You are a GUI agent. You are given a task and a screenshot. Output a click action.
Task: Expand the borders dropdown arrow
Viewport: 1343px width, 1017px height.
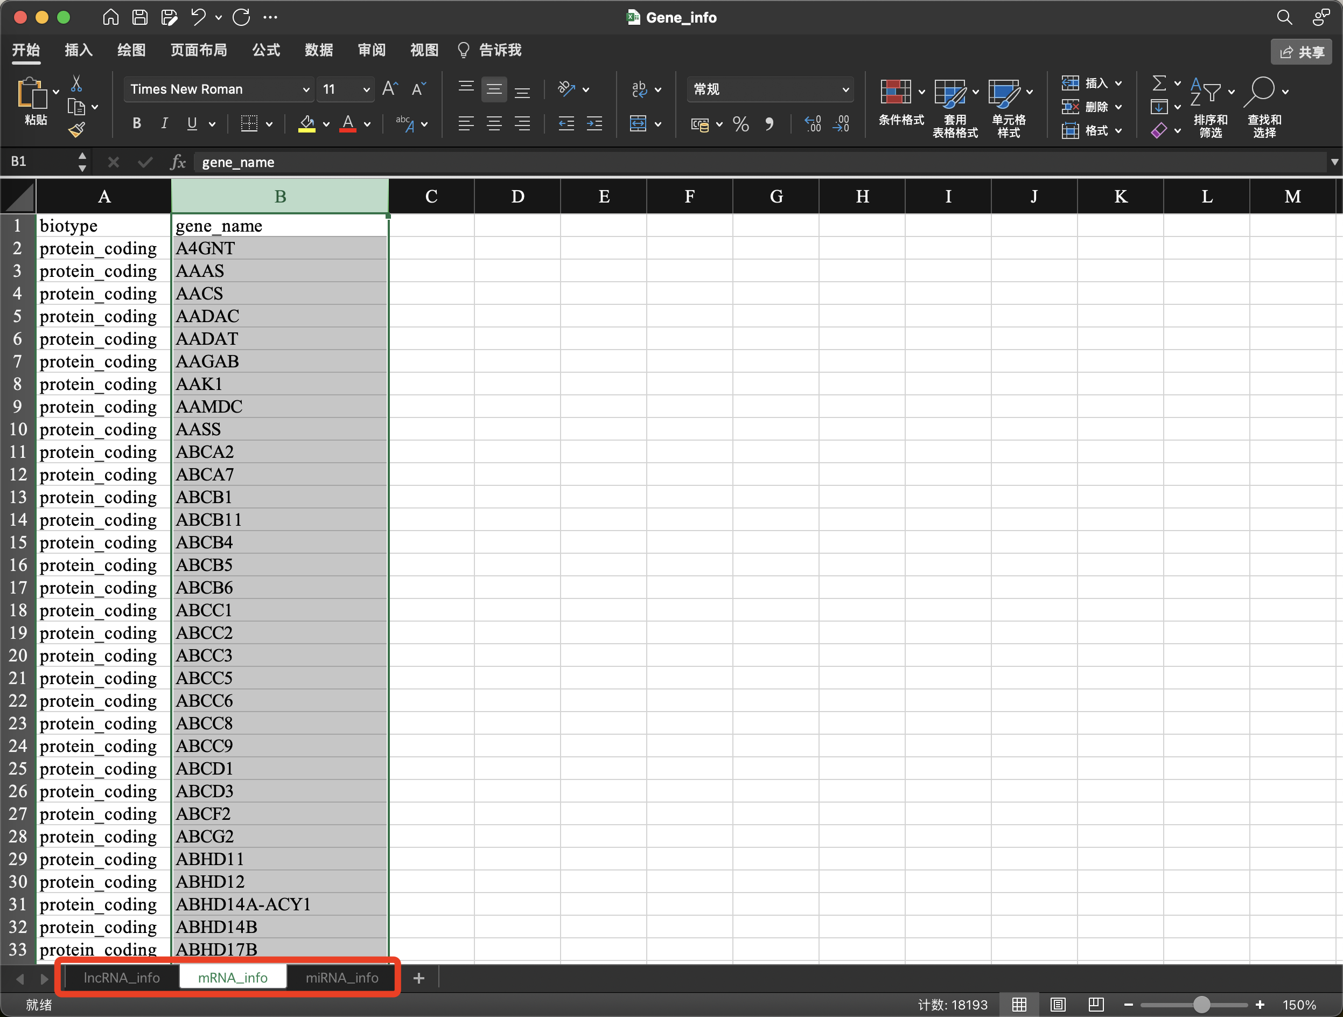[x=269, y=124]
